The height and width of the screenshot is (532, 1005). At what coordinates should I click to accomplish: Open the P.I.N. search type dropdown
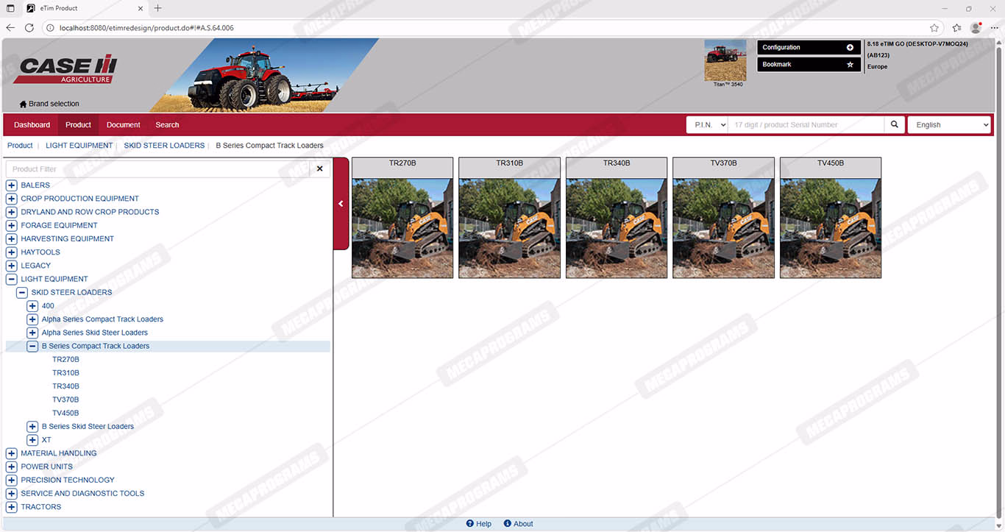click(707, 125)
